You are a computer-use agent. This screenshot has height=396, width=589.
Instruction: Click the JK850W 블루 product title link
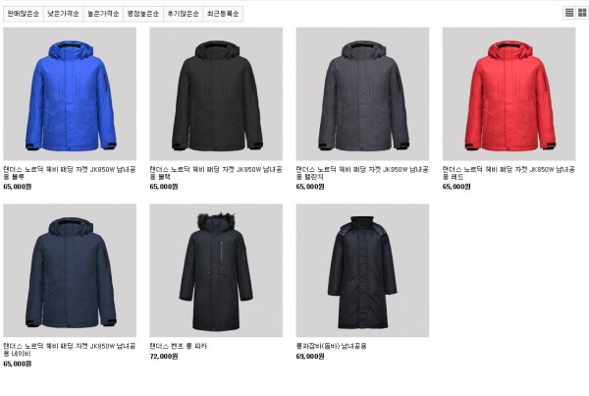70,173
